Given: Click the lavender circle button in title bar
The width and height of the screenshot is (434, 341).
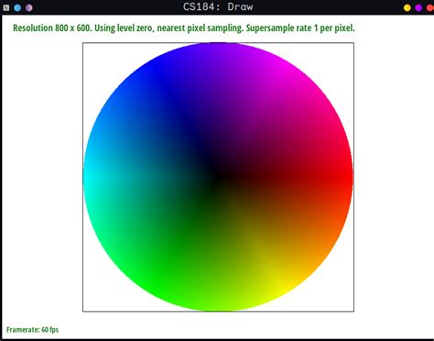Looking at the screenshot, I should tap(28, 8).
